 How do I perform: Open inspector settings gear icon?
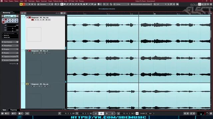(17, 64)
